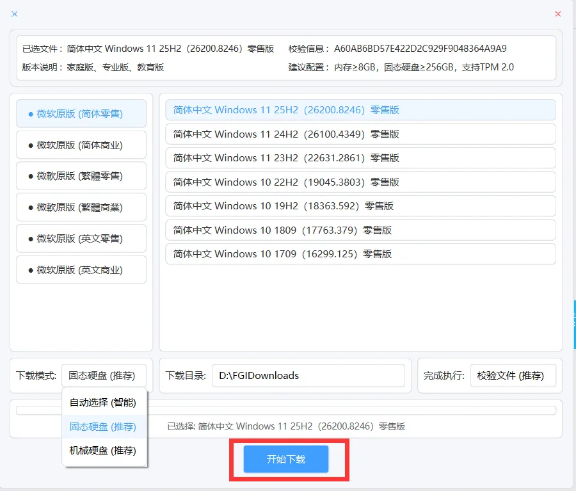The width and height of the screenshot is (576, 491).
Task: Open the 下载模式 dropdown
Action: click(x=104, y=376)
